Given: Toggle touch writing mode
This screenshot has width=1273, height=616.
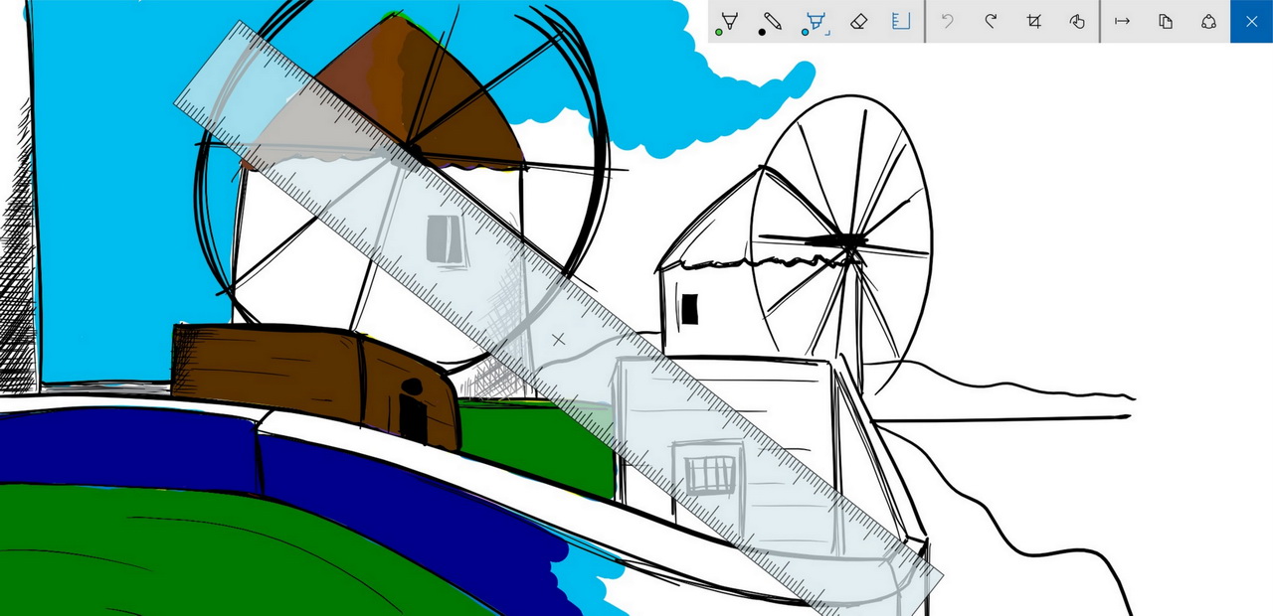Looking at the screenshot, I should 1077,21.
